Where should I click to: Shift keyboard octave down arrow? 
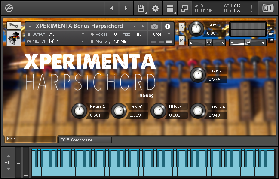(x=8, y=169)
